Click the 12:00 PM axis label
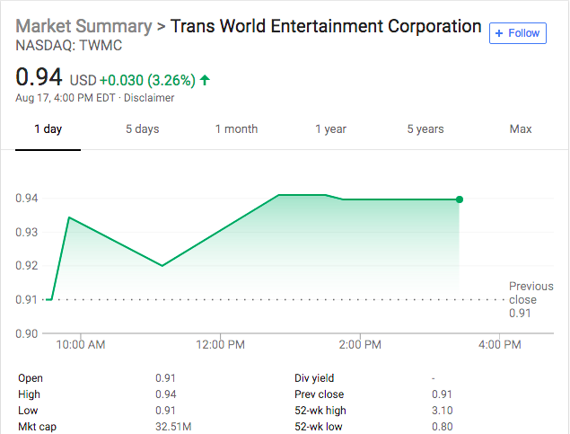This screenshot has width=570, height=434. point(220,344)
